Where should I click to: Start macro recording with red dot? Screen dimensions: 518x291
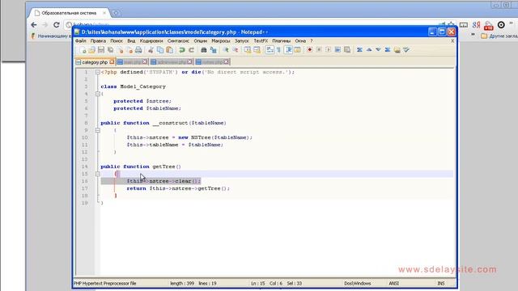click(x=309, y=50)
